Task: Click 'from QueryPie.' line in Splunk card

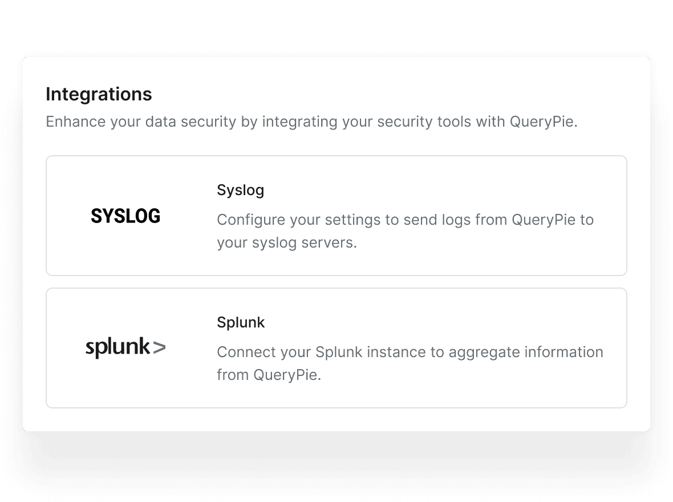Action: [269, 375]
